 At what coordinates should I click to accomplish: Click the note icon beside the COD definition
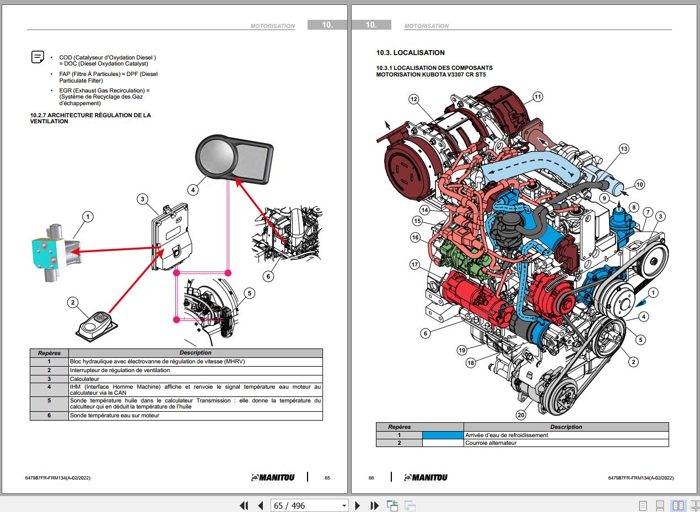pyautogui.click(x=37, y=57)
